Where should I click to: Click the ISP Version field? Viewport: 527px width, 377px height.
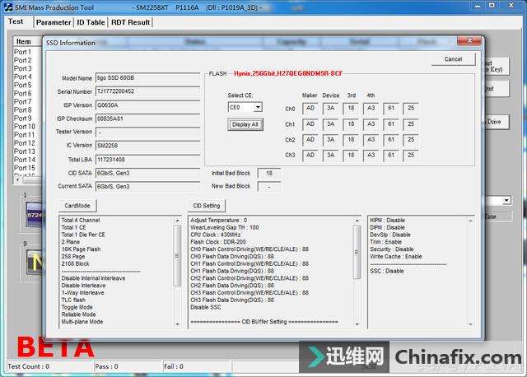pyautogui.click(x=147, y=105)
